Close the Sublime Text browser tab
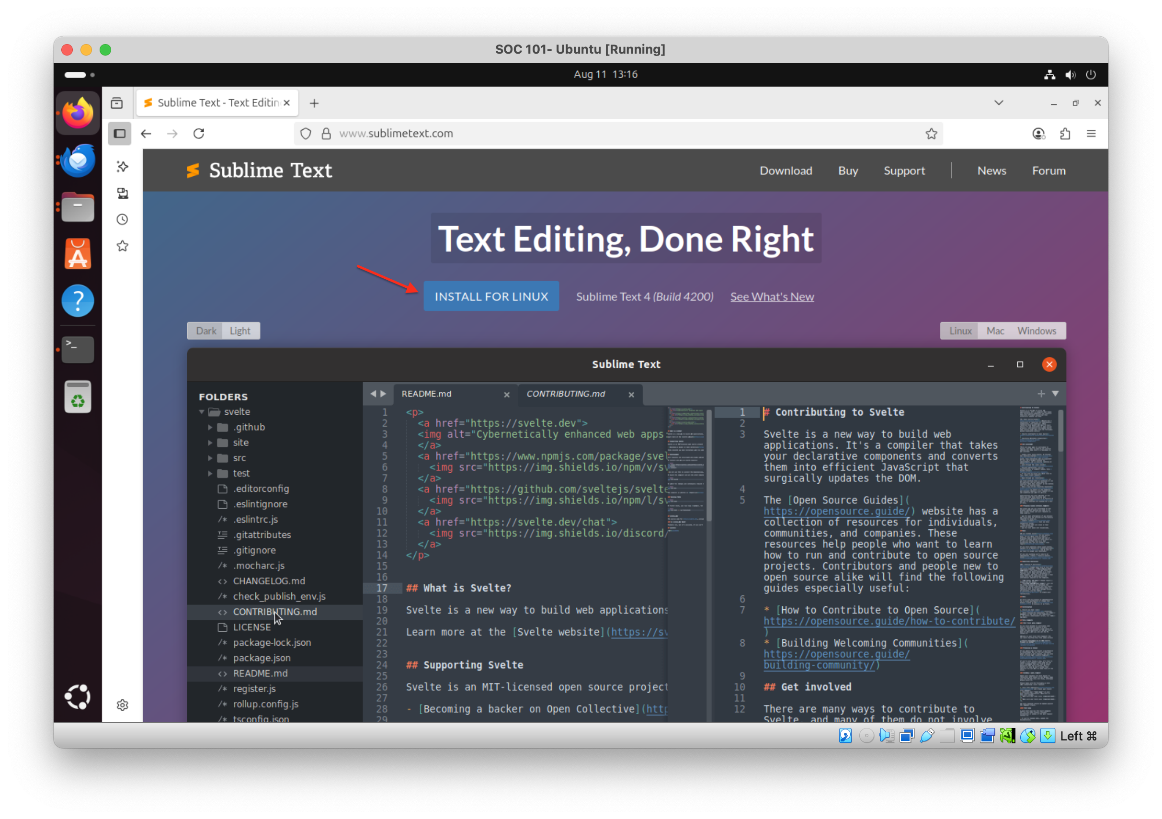The image size is (1162, 819). 286,103
